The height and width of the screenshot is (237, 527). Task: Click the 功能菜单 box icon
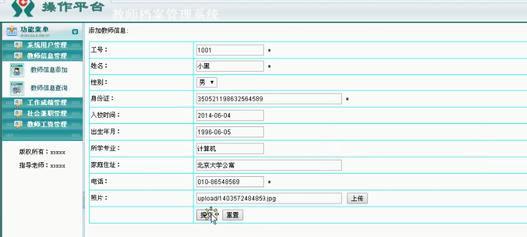tap(12, 31)
